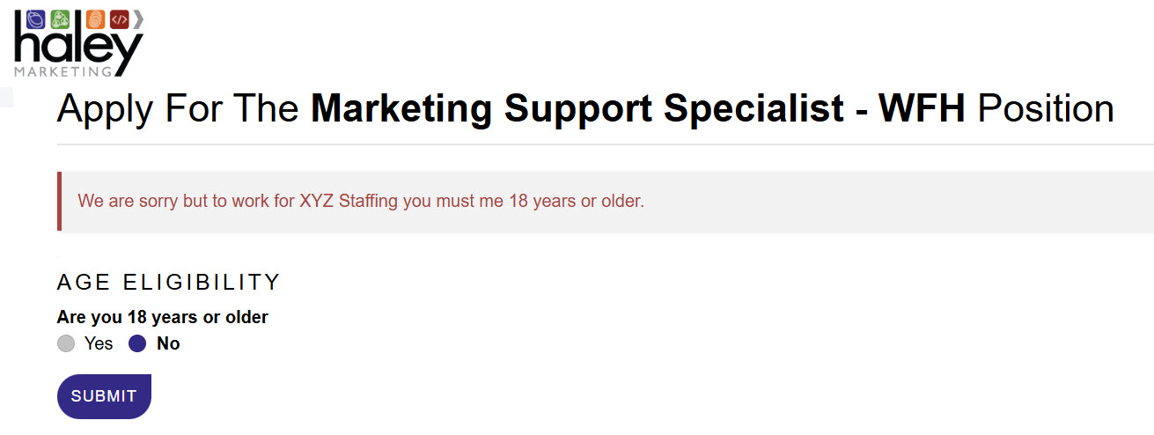
Task: Click the red accent bar on alert box
Action: pos(59,201)
